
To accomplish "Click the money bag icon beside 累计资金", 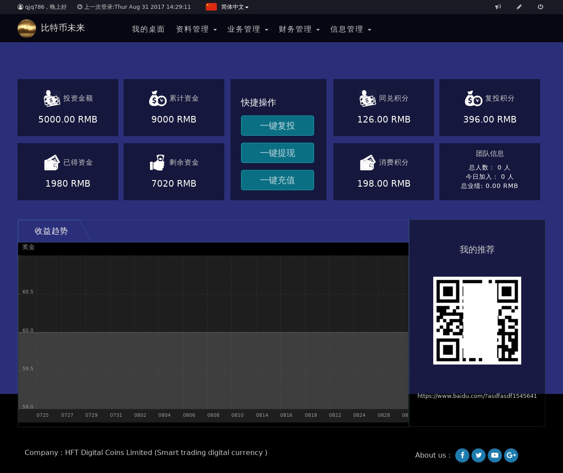I will click(158, 98).
